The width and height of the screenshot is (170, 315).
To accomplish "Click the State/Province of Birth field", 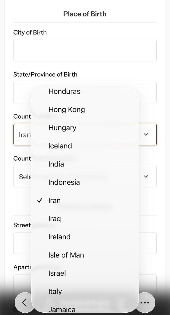I will point(85,92).
